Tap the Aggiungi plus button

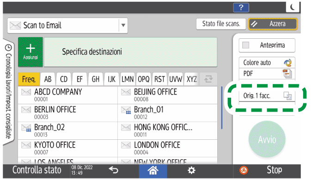(x=31, y=52)
